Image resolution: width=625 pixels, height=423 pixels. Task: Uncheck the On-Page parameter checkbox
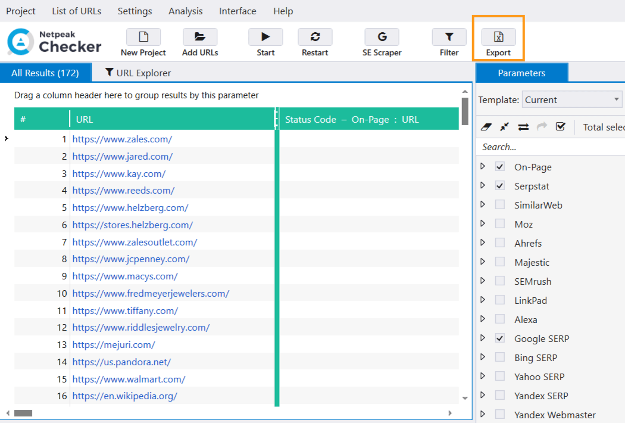pos(500,166)
